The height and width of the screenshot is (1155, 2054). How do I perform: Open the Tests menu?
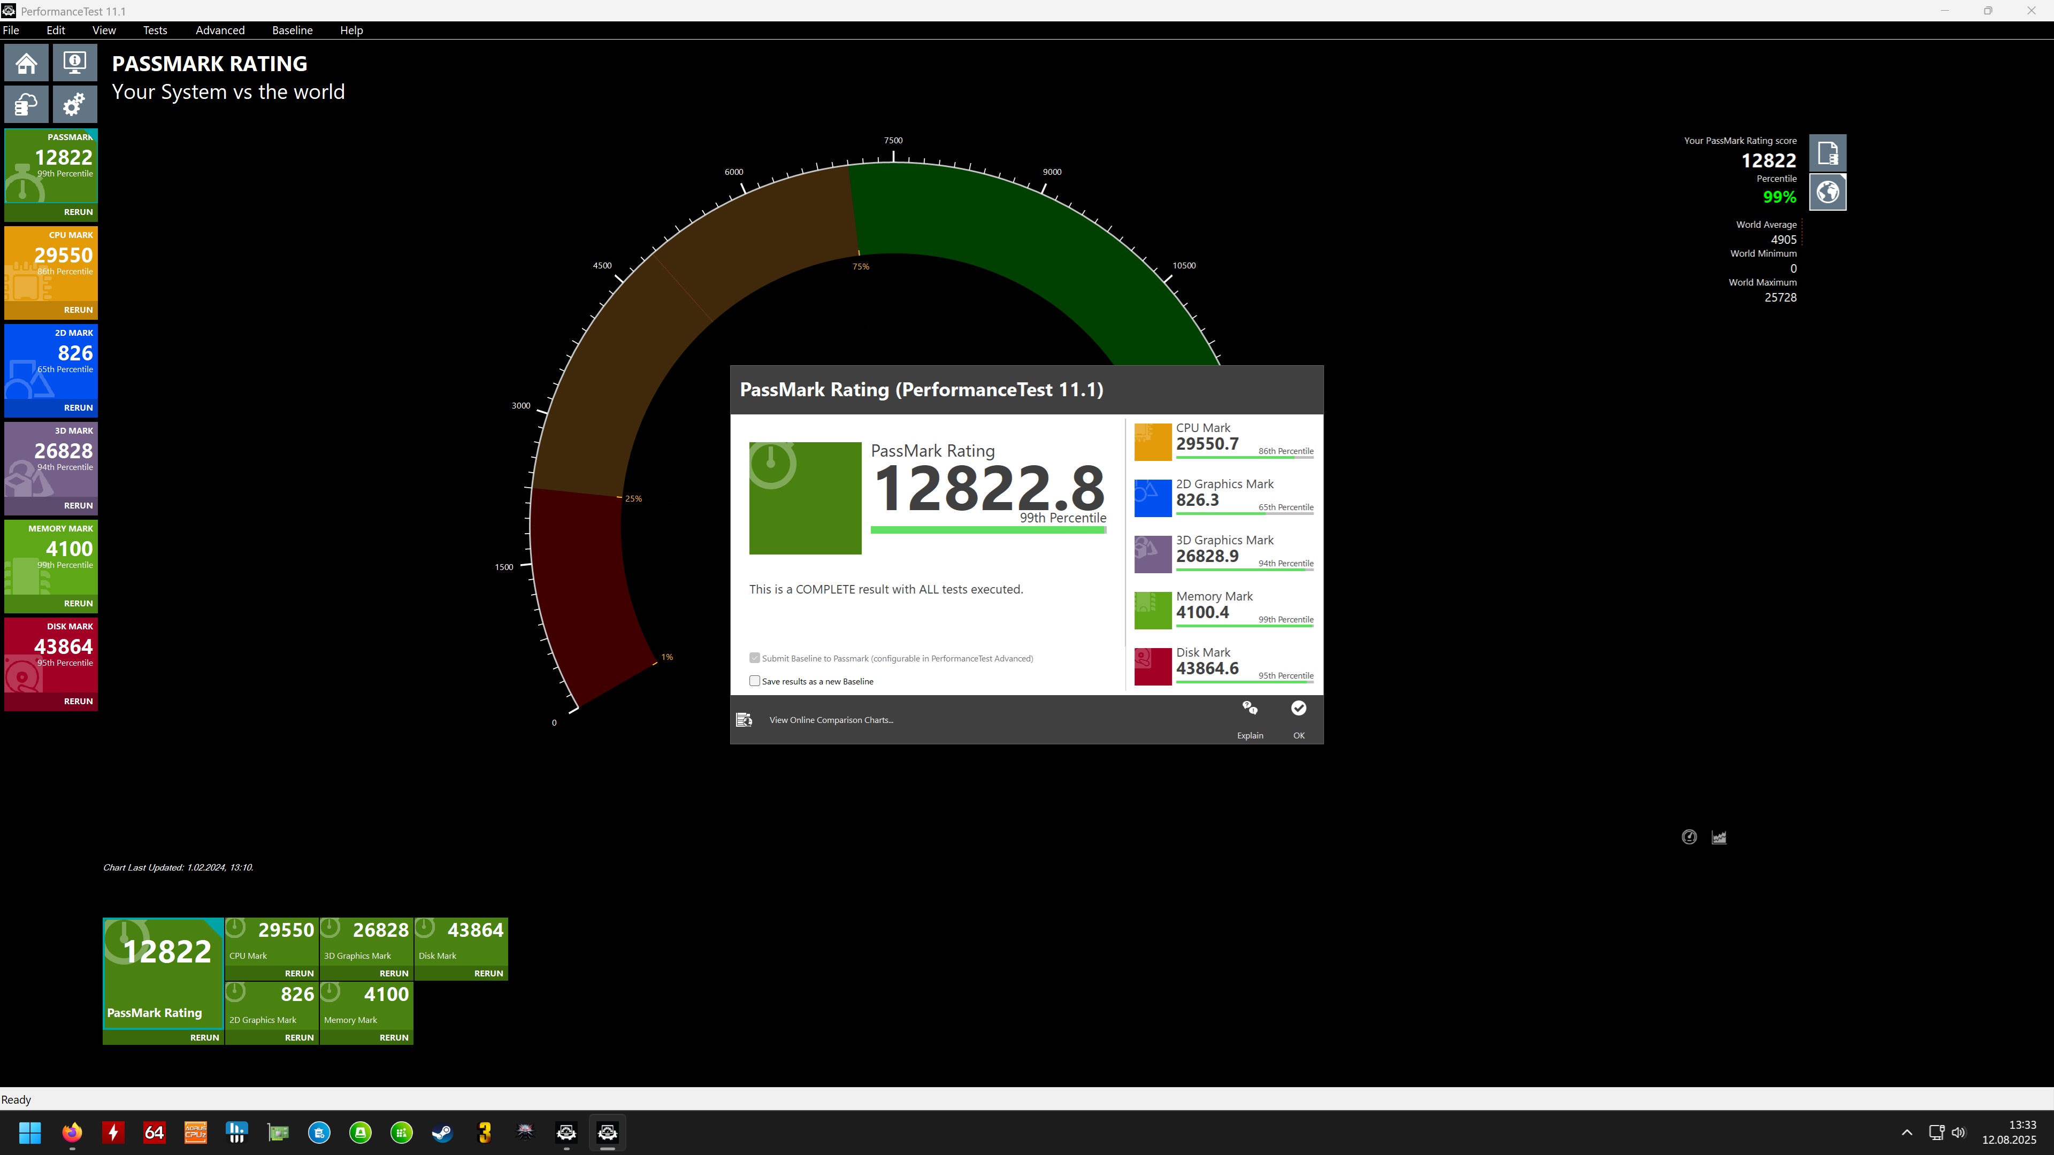coord(155,30)
